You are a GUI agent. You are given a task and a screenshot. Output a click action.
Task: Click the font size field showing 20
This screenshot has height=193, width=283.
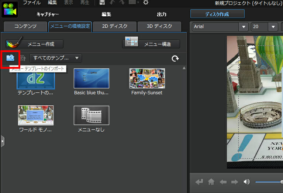point(260,27)
